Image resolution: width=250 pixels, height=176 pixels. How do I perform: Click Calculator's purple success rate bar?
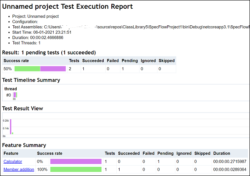[75, 161]
